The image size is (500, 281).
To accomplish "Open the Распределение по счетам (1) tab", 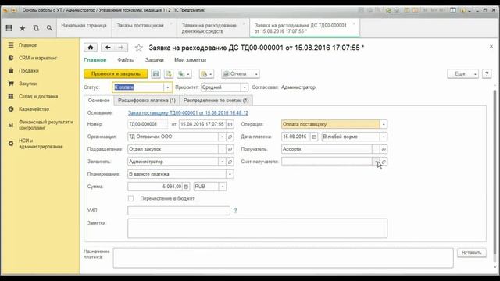I will point(216,101).
